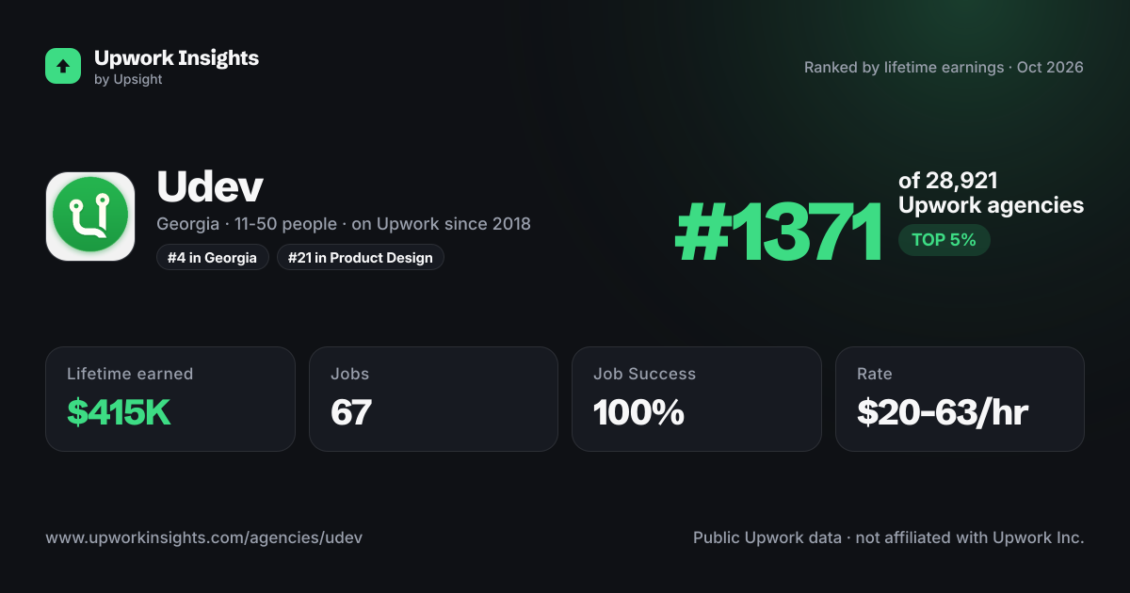Open the Rate $20-63/hr card
Viewport: 1130px width, 593px height.
(x=960, y=399)
